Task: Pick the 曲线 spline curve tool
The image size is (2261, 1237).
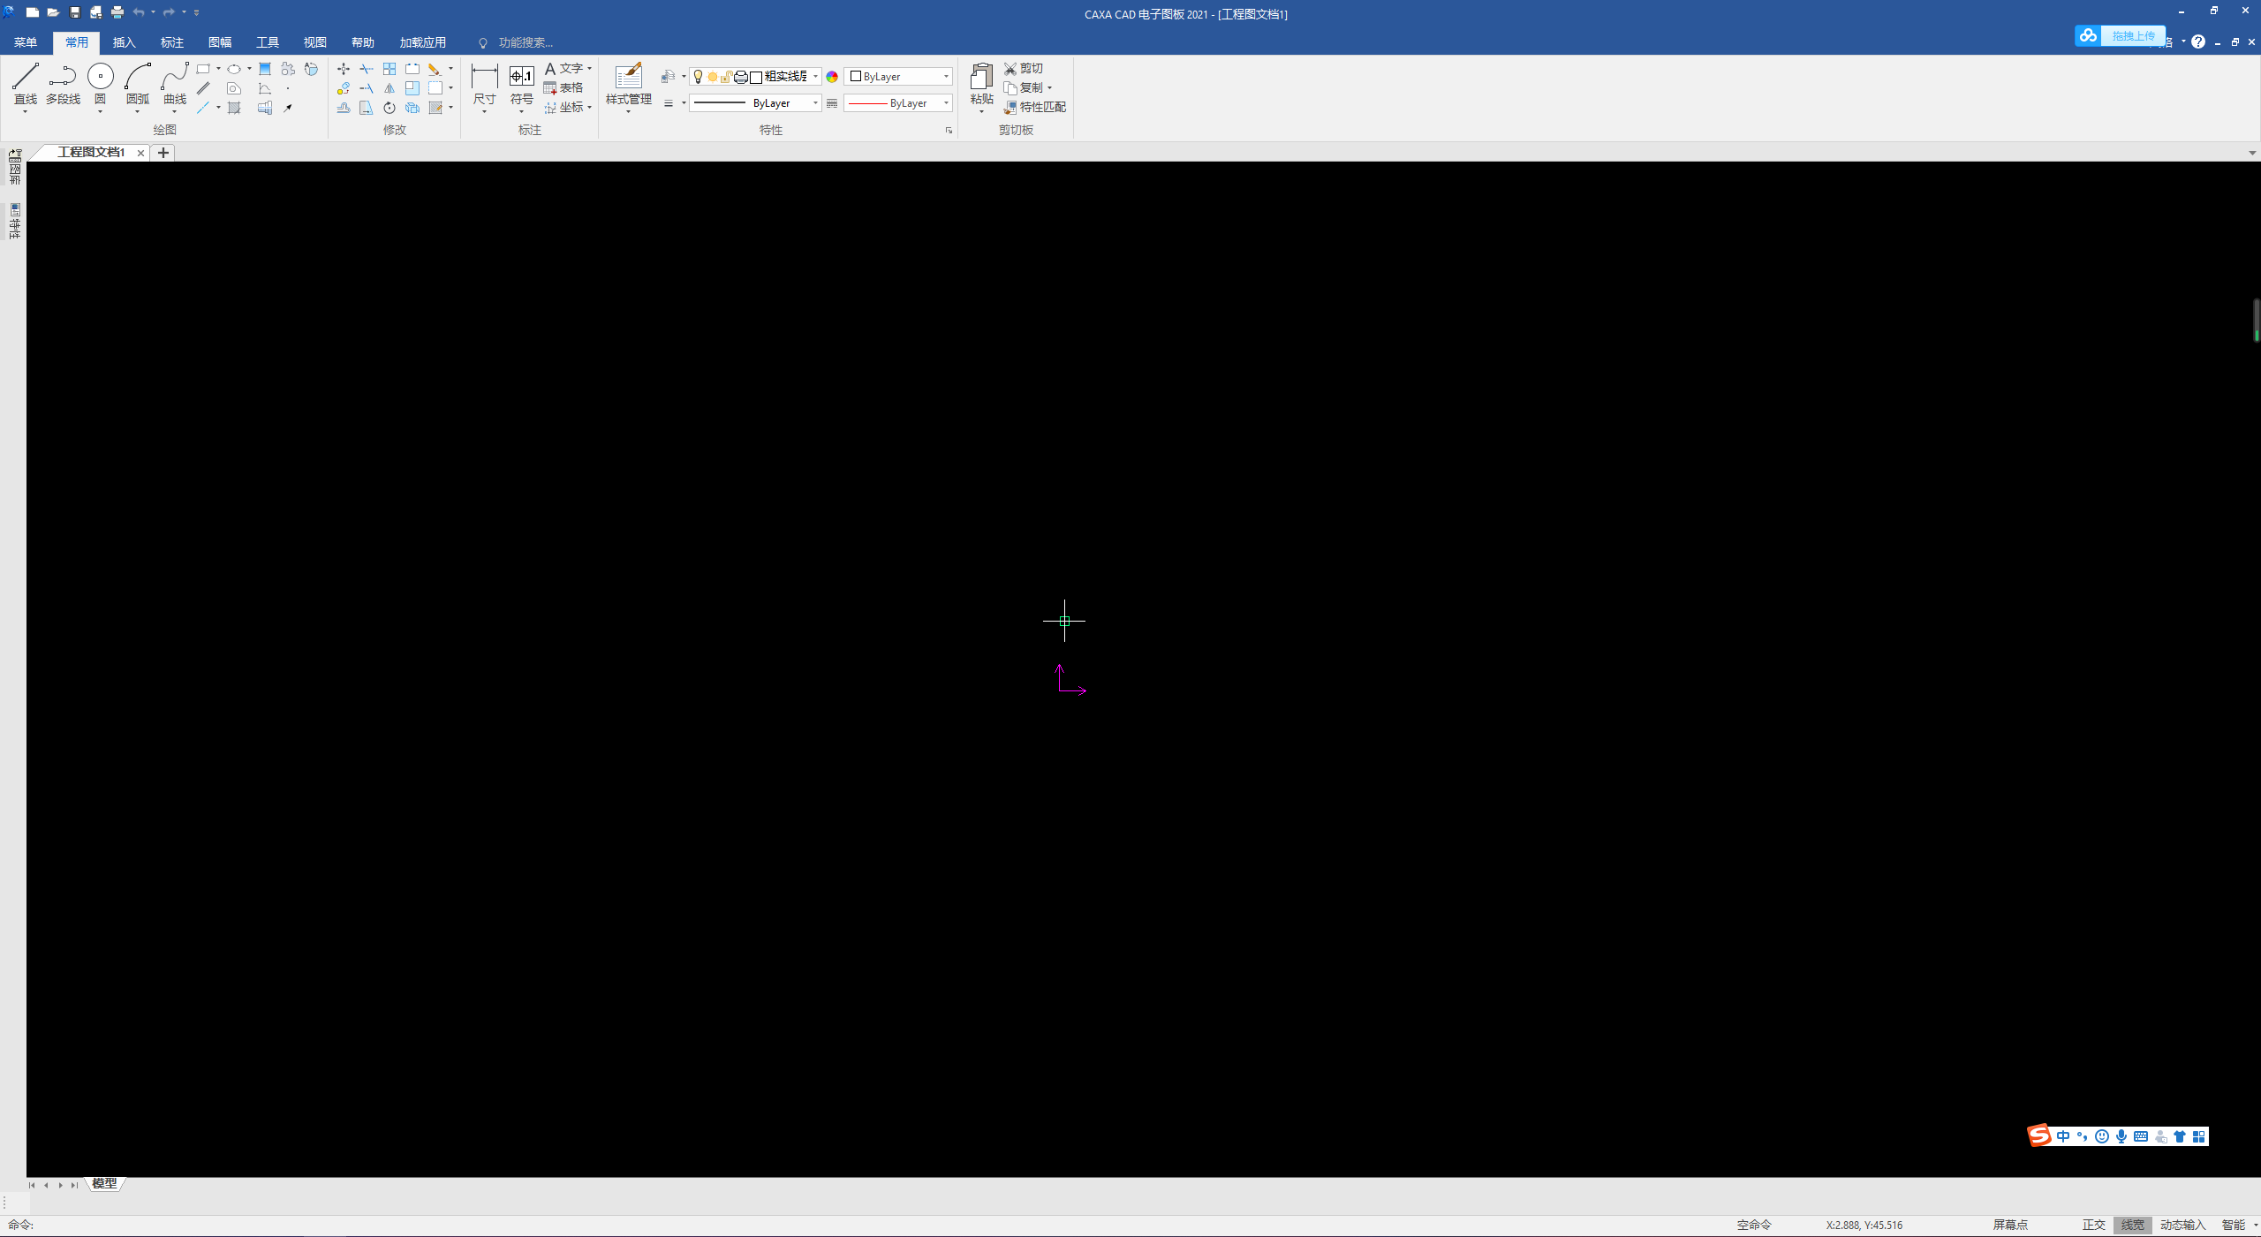Action: point(175,85)
